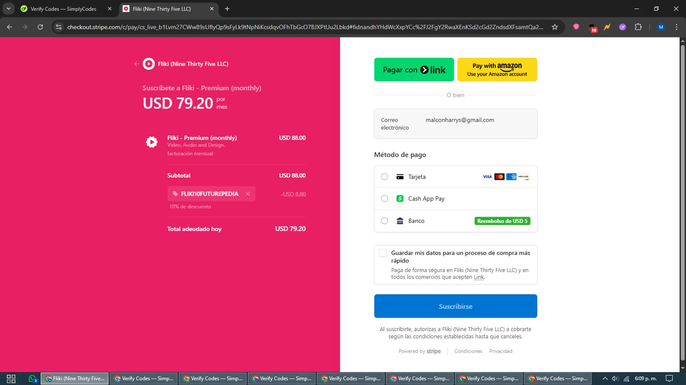Click the Mastercard logo
Viewport: 686px width, 385px height.
tap(499, 177)
